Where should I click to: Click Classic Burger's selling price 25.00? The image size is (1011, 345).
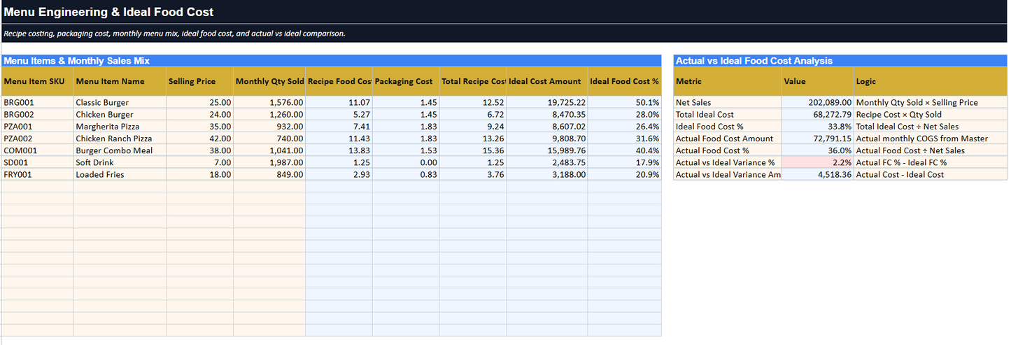tap(200, 102)
